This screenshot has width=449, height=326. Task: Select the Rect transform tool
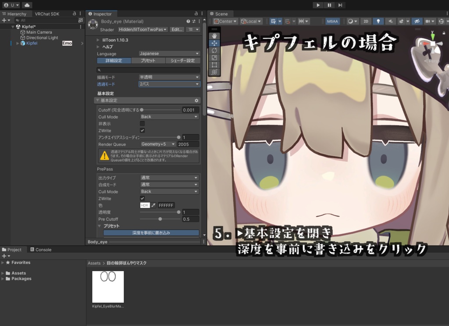click(x=214, y=65)
